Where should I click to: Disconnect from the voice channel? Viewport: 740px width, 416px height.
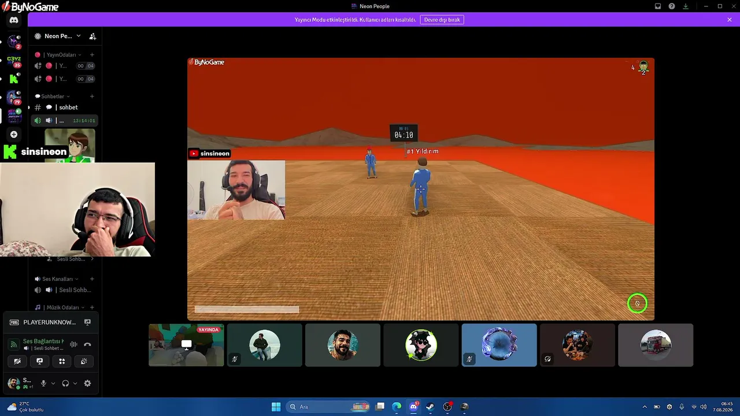click(x=87, y=344)
